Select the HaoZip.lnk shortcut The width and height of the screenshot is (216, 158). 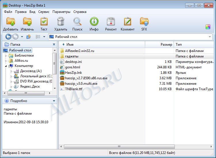click(73, 73)
